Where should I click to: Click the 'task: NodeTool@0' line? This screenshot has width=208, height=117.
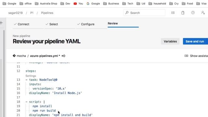coord(42,80)
